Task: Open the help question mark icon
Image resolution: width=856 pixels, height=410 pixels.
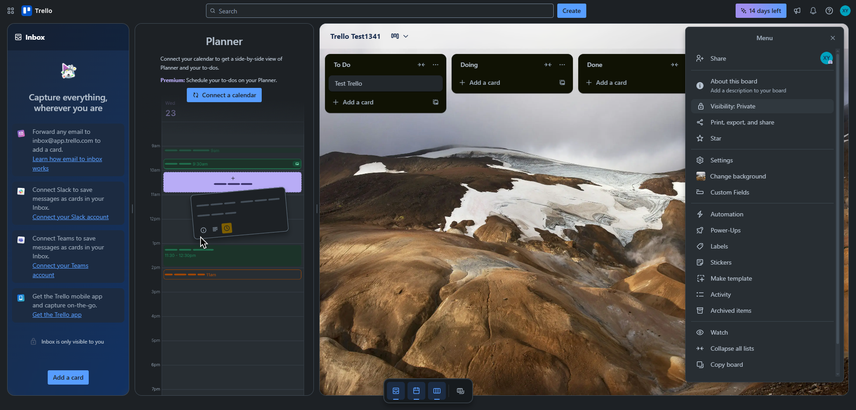Action: (x=829, y=11)
